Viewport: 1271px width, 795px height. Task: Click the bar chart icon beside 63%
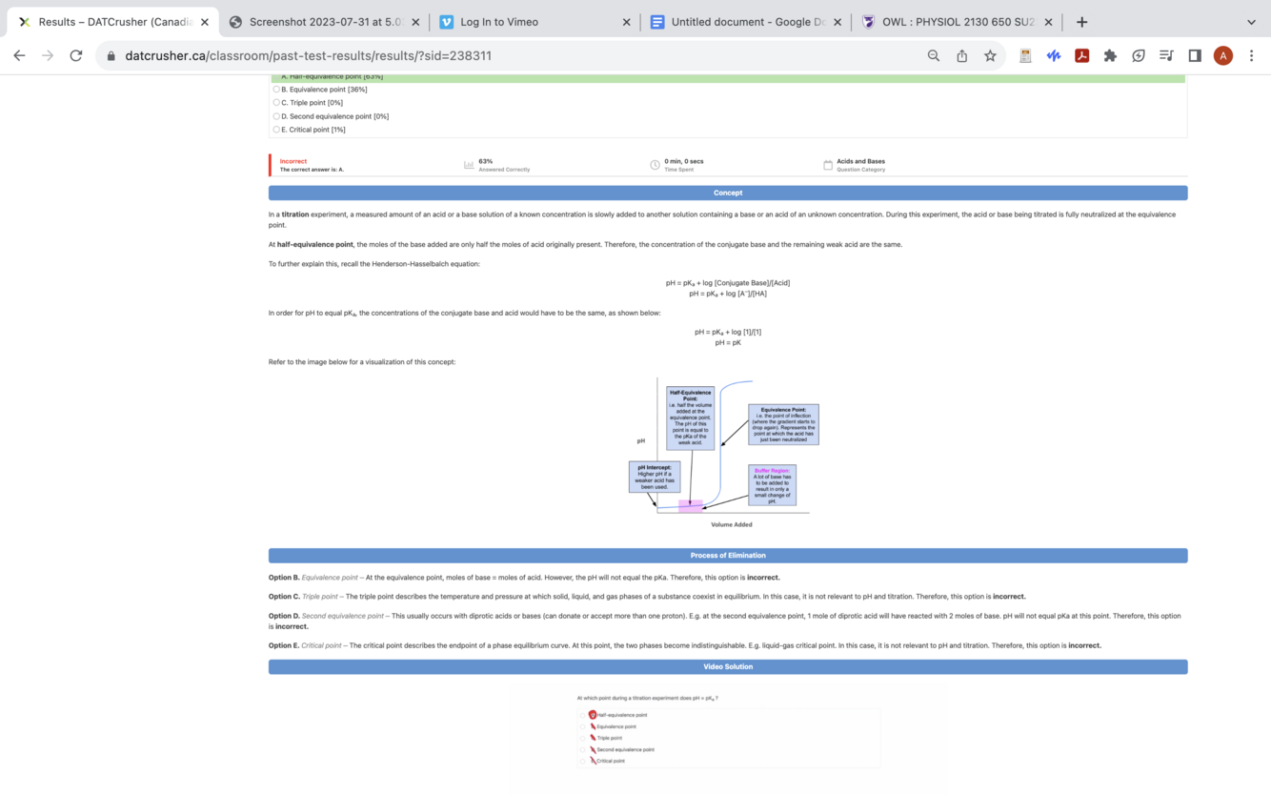tap(469, 165)
